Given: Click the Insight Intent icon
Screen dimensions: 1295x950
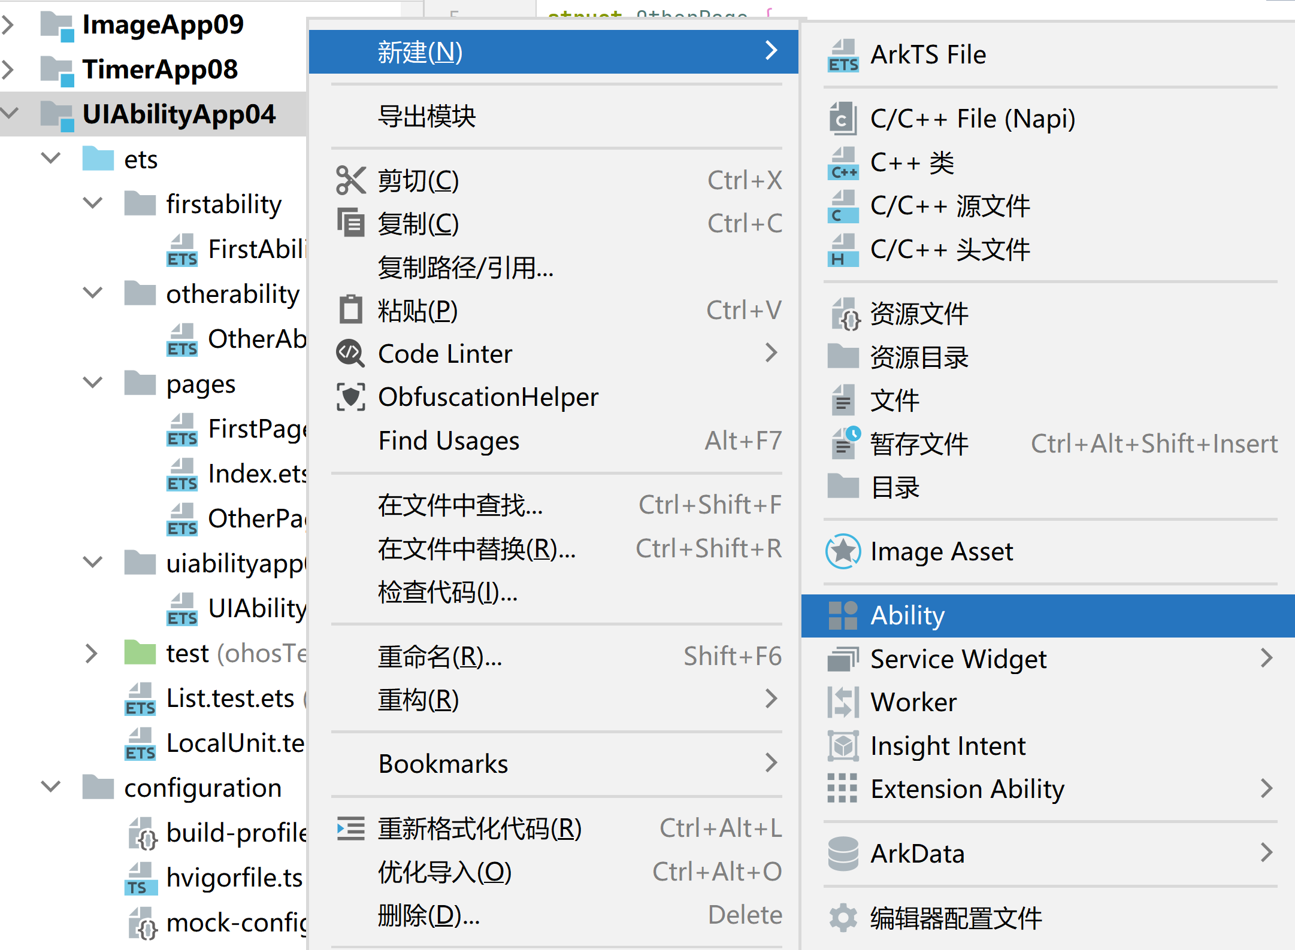Looking at the screenshot, I should pos(843,746).
